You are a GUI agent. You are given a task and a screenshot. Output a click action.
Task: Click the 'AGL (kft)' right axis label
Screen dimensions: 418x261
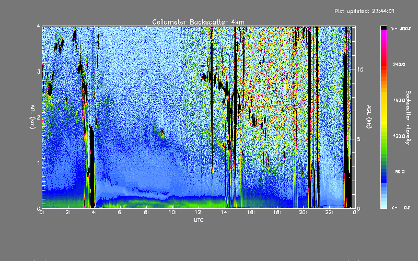(x=369, y=116)
